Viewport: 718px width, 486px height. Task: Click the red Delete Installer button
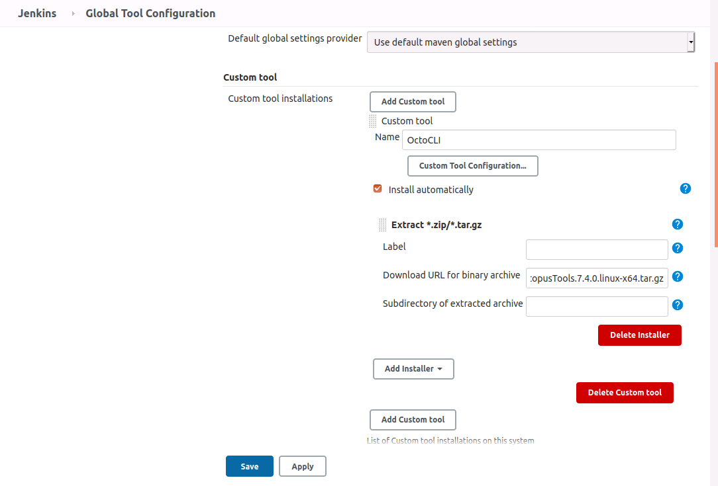click(639, 335)
